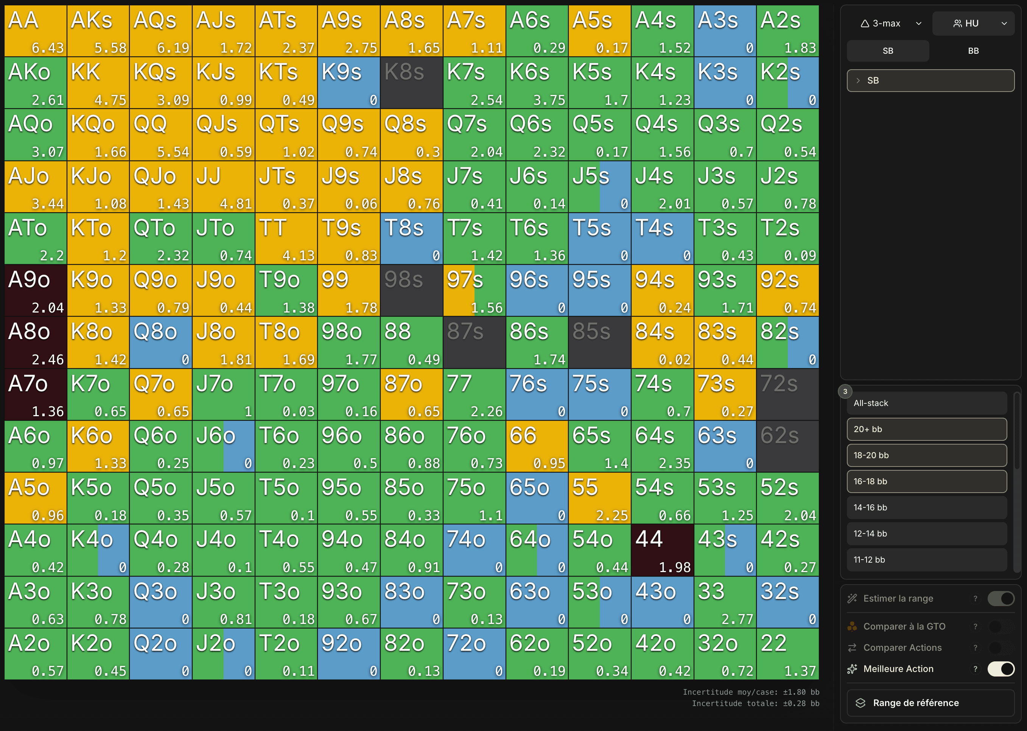
Task: Select the AKs hand cell
Action: tap(98, 31)
